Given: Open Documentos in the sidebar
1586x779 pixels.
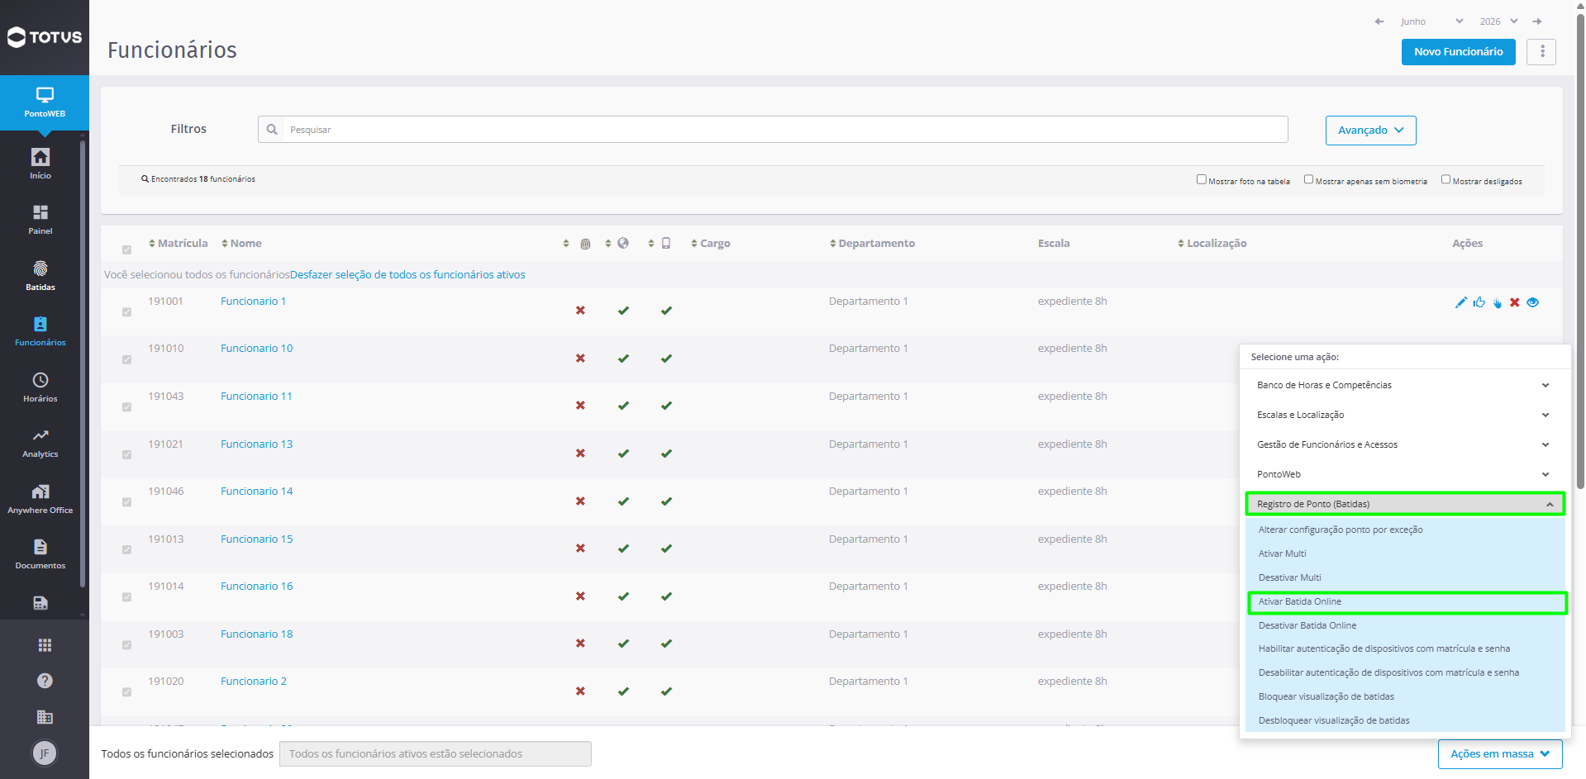Looking at the screenshot, I should click(40, 554).
